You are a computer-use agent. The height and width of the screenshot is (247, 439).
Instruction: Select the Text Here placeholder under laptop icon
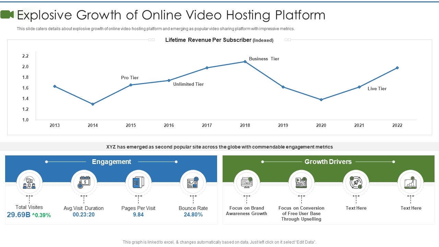click(411, 208)
